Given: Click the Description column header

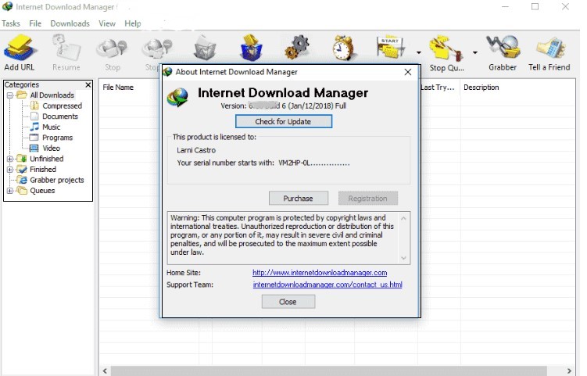Looking at the screenshot, I should (x=481, y=88).
